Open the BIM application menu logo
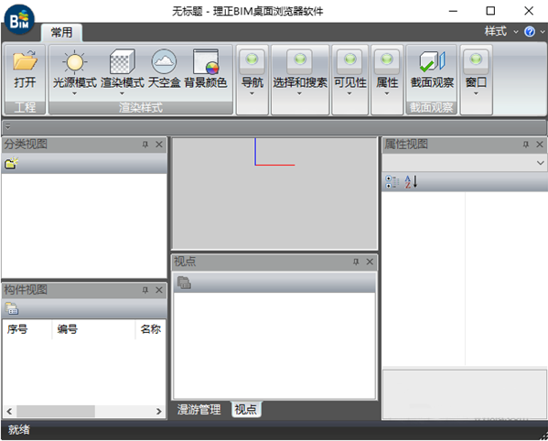548x441 pixels. pyautogui.click(x=19, y=20)
